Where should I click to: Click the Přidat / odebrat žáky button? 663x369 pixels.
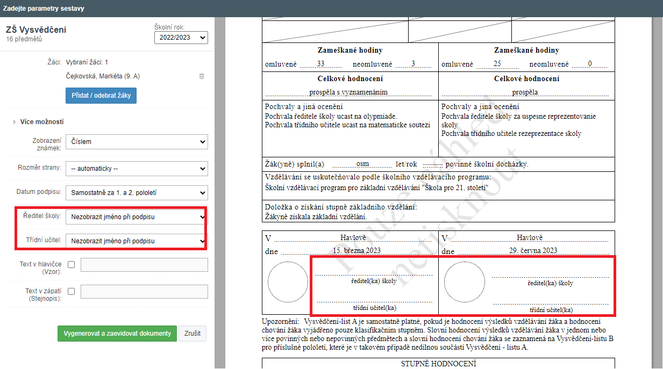coord(101,96)
